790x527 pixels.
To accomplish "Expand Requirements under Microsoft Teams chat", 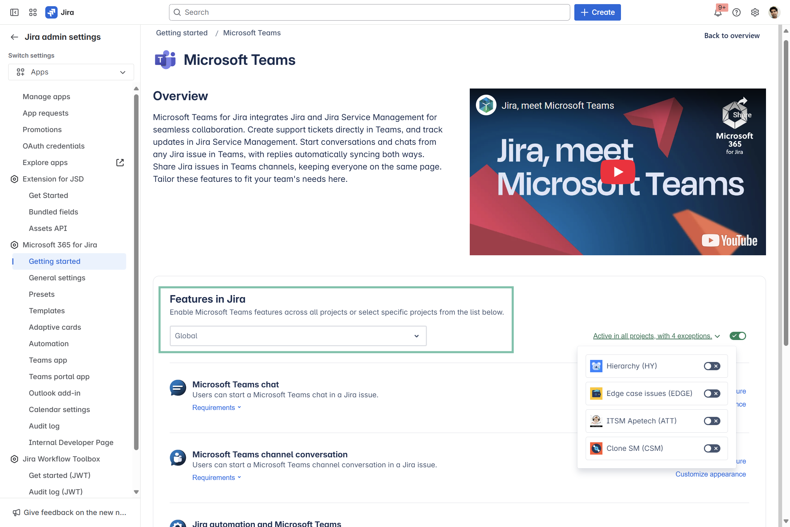I will click(217, 408).
